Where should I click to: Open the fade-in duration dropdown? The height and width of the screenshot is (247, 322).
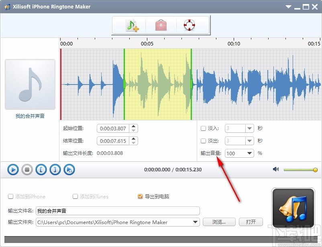(x=249, y=128)
